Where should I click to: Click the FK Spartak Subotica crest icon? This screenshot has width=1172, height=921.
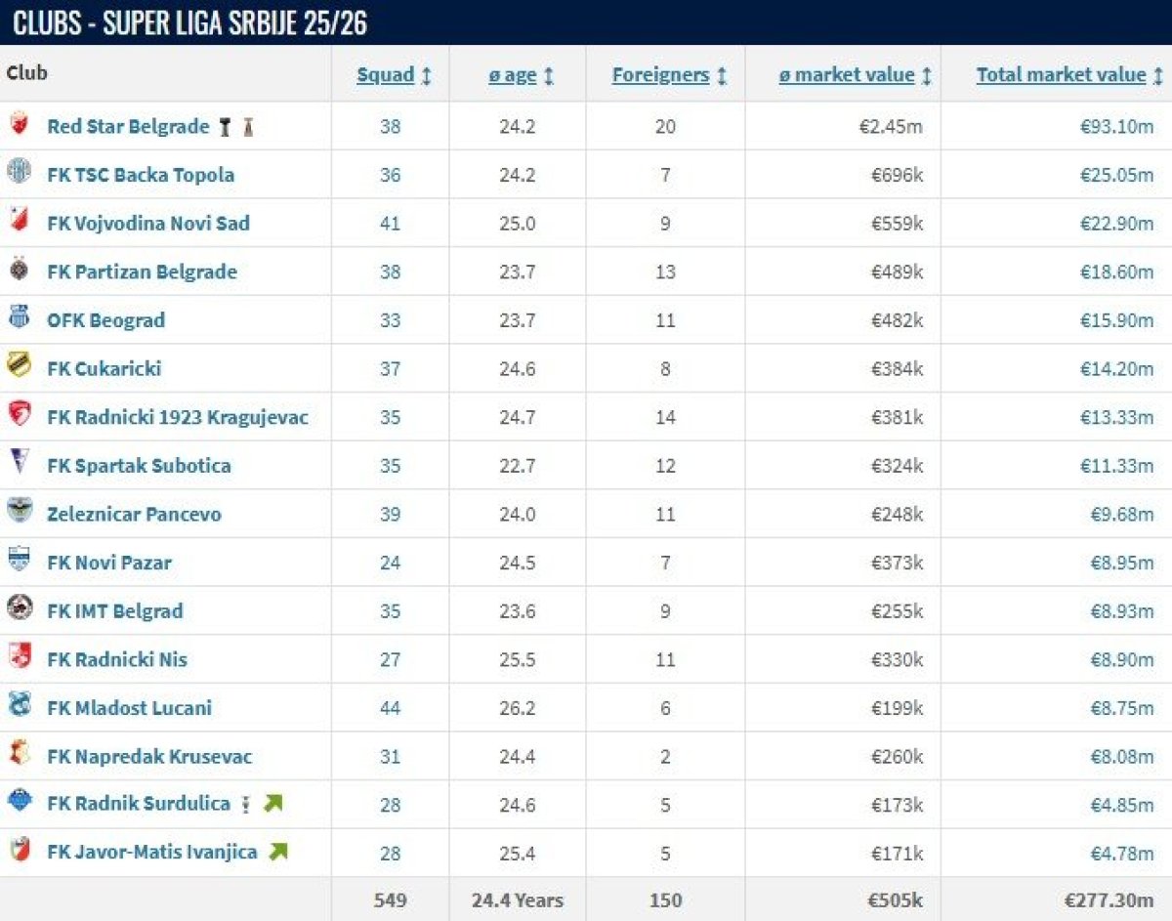point(20,464)
